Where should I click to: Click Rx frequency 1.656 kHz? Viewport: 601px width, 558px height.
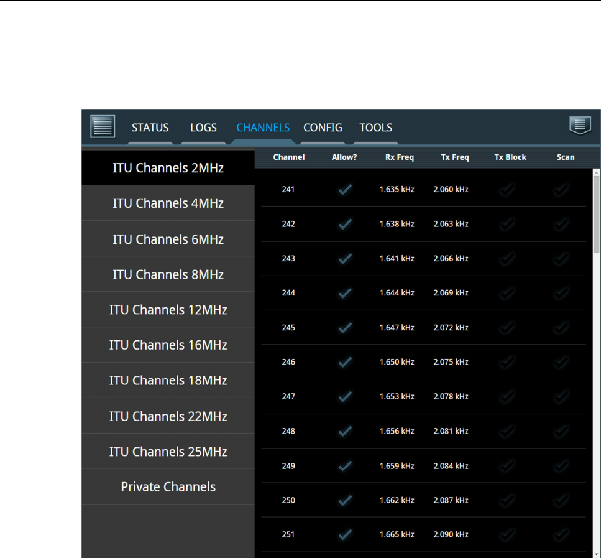click(x=397, y=431)
